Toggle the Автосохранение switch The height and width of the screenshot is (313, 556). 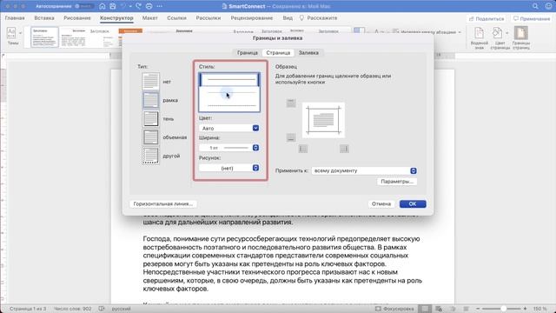click(x=84, y=6)
